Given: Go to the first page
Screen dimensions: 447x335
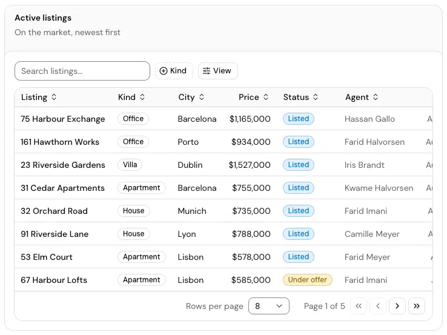Looking at the screenshot, I should [359, 306].
